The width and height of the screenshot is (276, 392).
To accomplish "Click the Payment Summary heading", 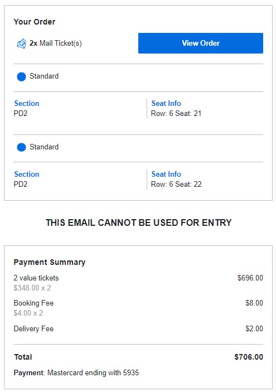I will pyautogui.click(x=50, y=262).
